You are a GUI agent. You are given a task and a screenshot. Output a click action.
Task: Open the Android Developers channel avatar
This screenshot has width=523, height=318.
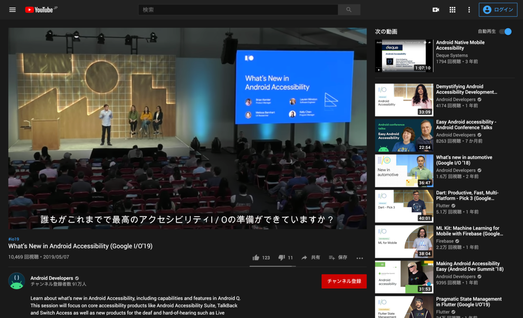click(17, 281)
